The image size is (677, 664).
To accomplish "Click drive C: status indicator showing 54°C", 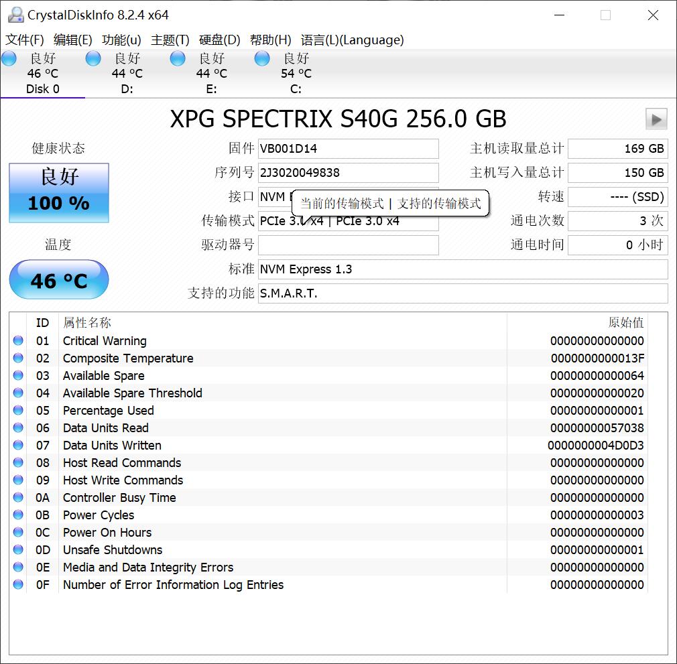I will (x=261, y=58).
